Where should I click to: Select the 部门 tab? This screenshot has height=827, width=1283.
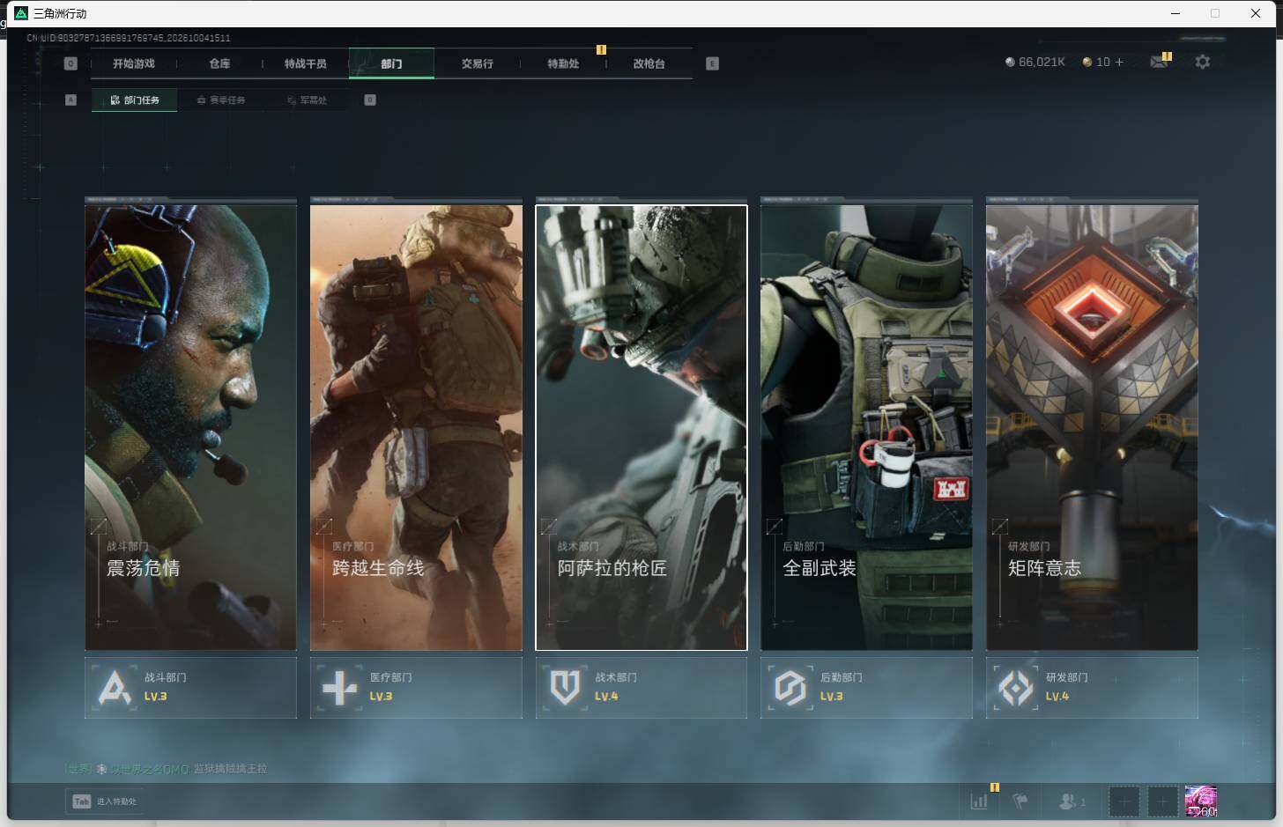click(x=391, y=63)
